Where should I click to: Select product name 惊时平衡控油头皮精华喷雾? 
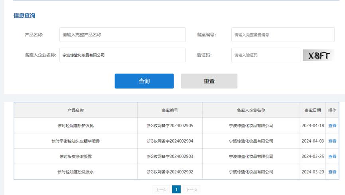[76, 141]
